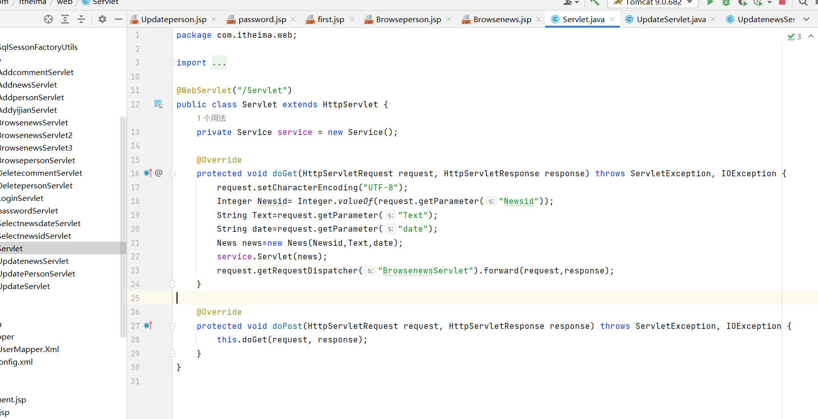Screen dimensions: 818x419
Task: Collapse the doGet method fold marker
Action: coord(172,174)
